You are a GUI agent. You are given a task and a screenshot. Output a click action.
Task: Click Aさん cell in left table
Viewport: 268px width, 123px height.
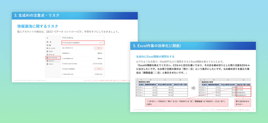tap(141, 87)
